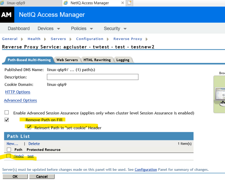Open the Configuration panel link
This screenshot has width=225, height=181.
tap(146, 169)
